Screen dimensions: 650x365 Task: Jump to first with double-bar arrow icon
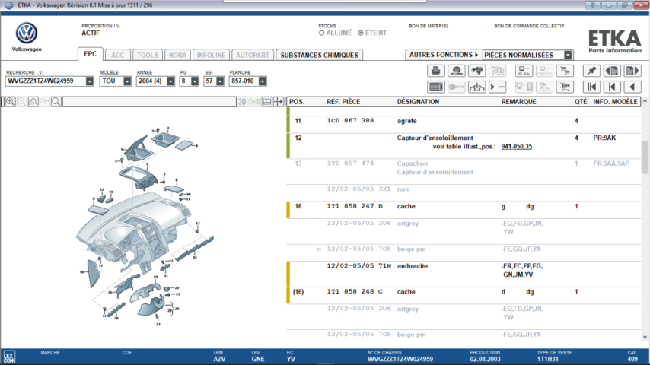pyautogui.click(x=591, y=87)
